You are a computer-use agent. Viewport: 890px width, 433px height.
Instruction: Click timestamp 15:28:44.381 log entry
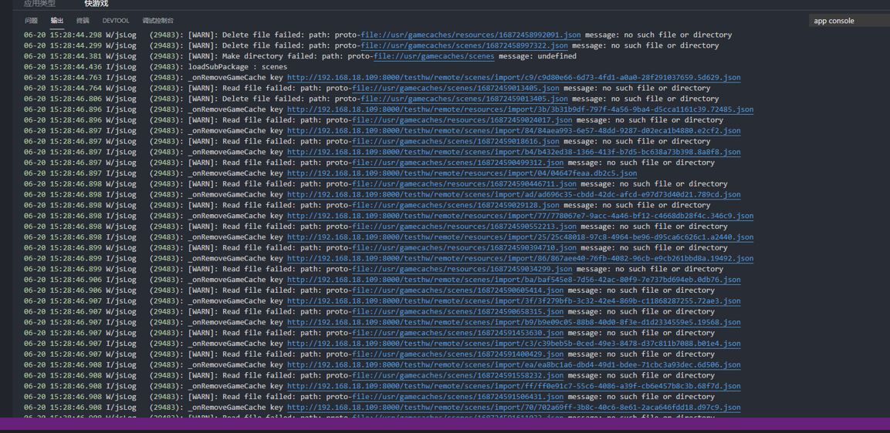76,56
